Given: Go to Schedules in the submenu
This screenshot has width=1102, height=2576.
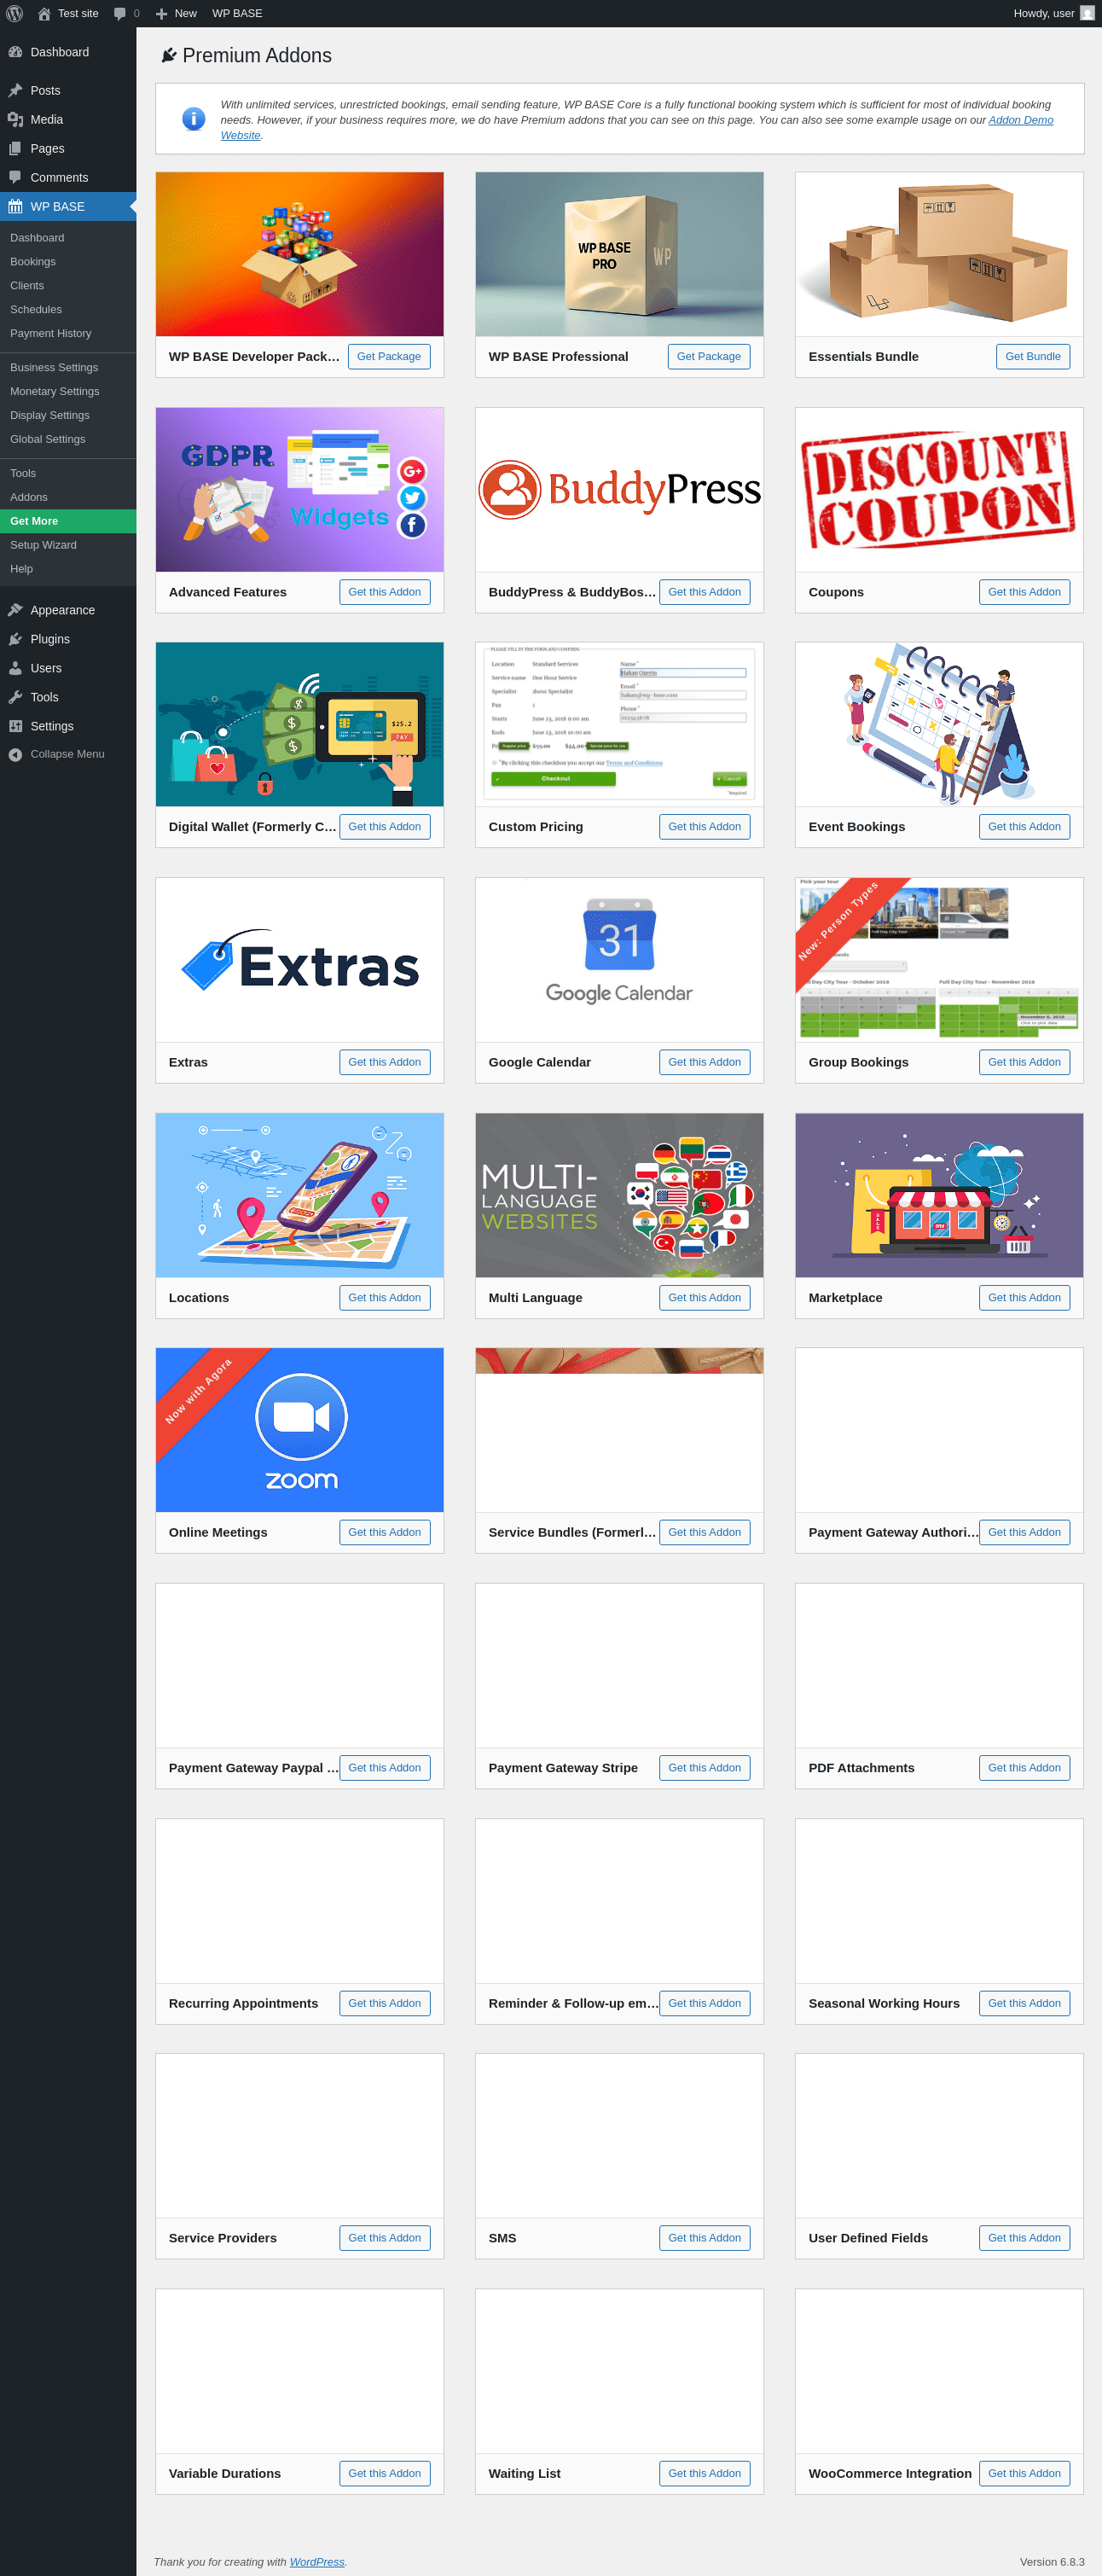Looking at the screenshot, I should [x=36, y=310].
